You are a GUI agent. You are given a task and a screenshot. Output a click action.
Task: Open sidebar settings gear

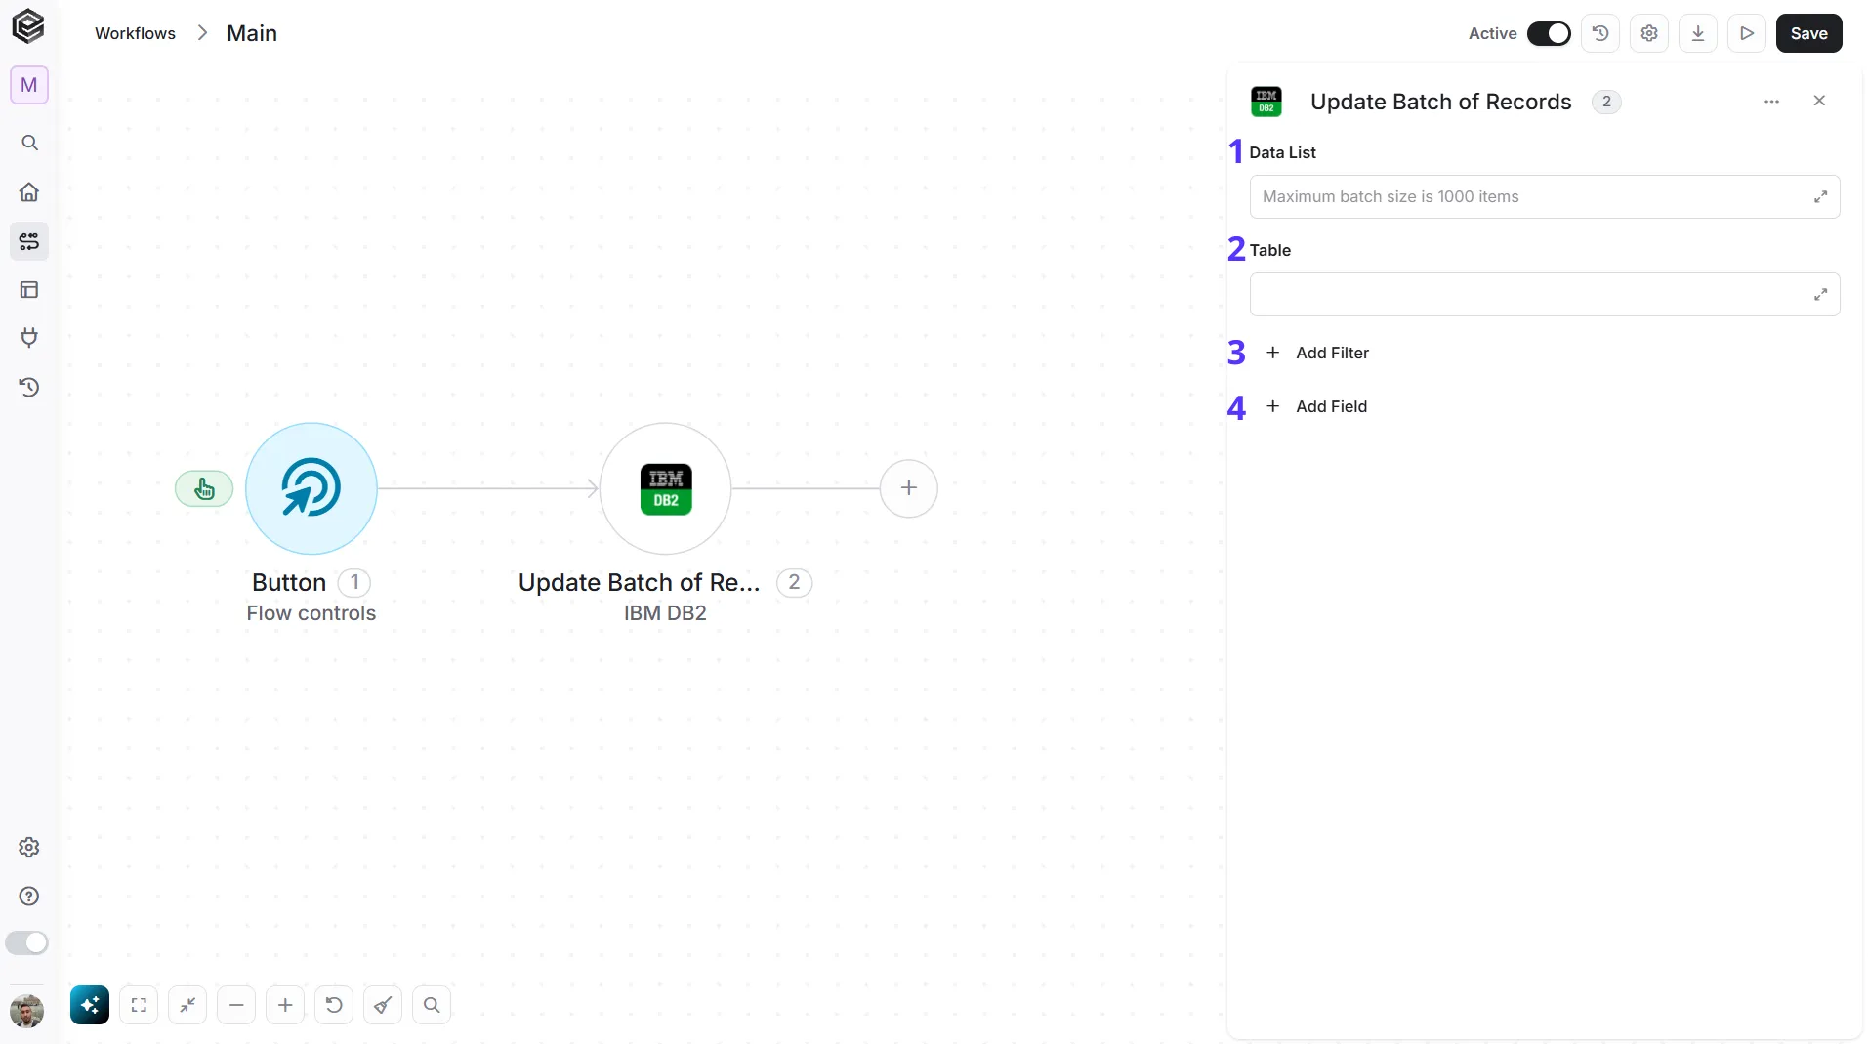29,848
